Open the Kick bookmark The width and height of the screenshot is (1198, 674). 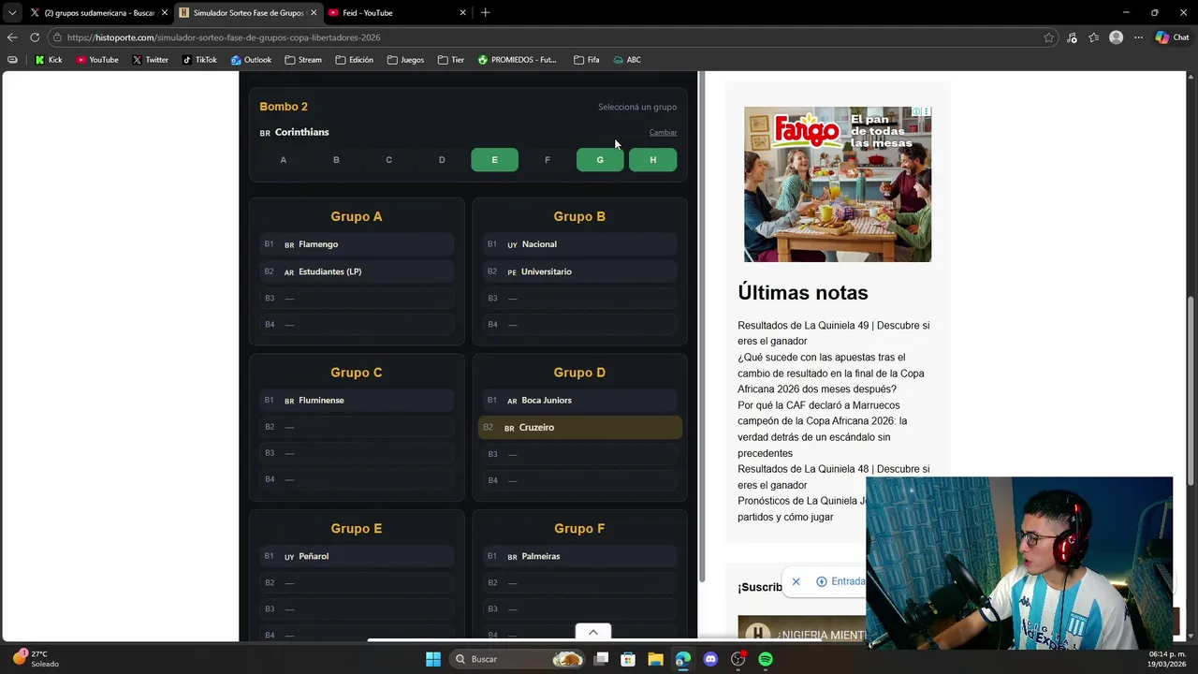coord(49,60)
